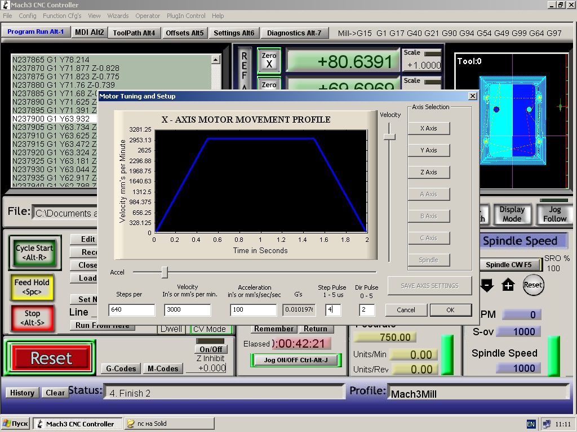The height and width of the screenshot is (432, 577).
Task: Click the toolpath preview display
Action: point(512,121)
